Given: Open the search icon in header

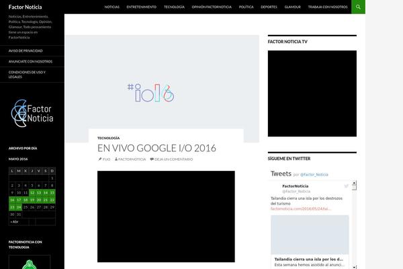Looking at the screenshot, I should coord(358,7).
